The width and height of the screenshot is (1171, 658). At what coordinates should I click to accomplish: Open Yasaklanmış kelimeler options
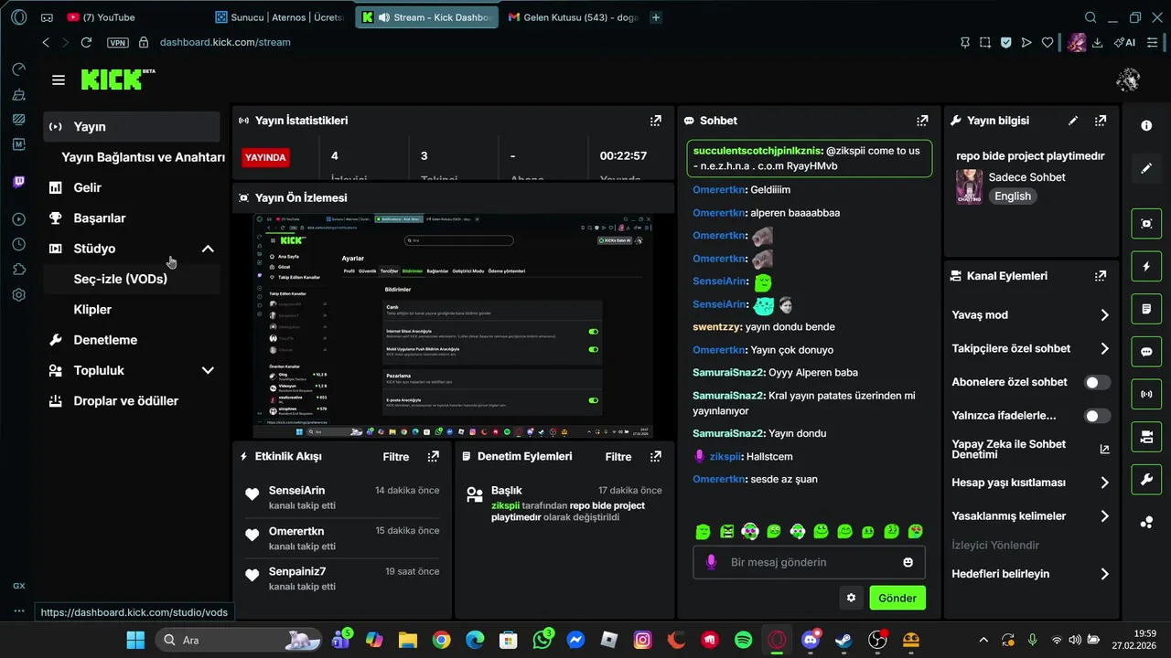(x=1104, y=516)
